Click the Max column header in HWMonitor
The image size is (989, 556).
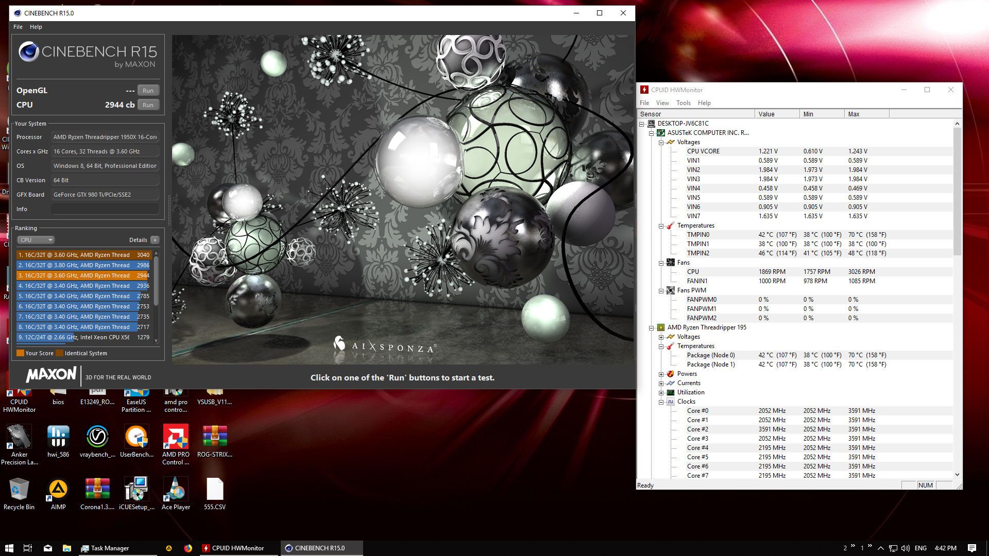click(867, 114)
